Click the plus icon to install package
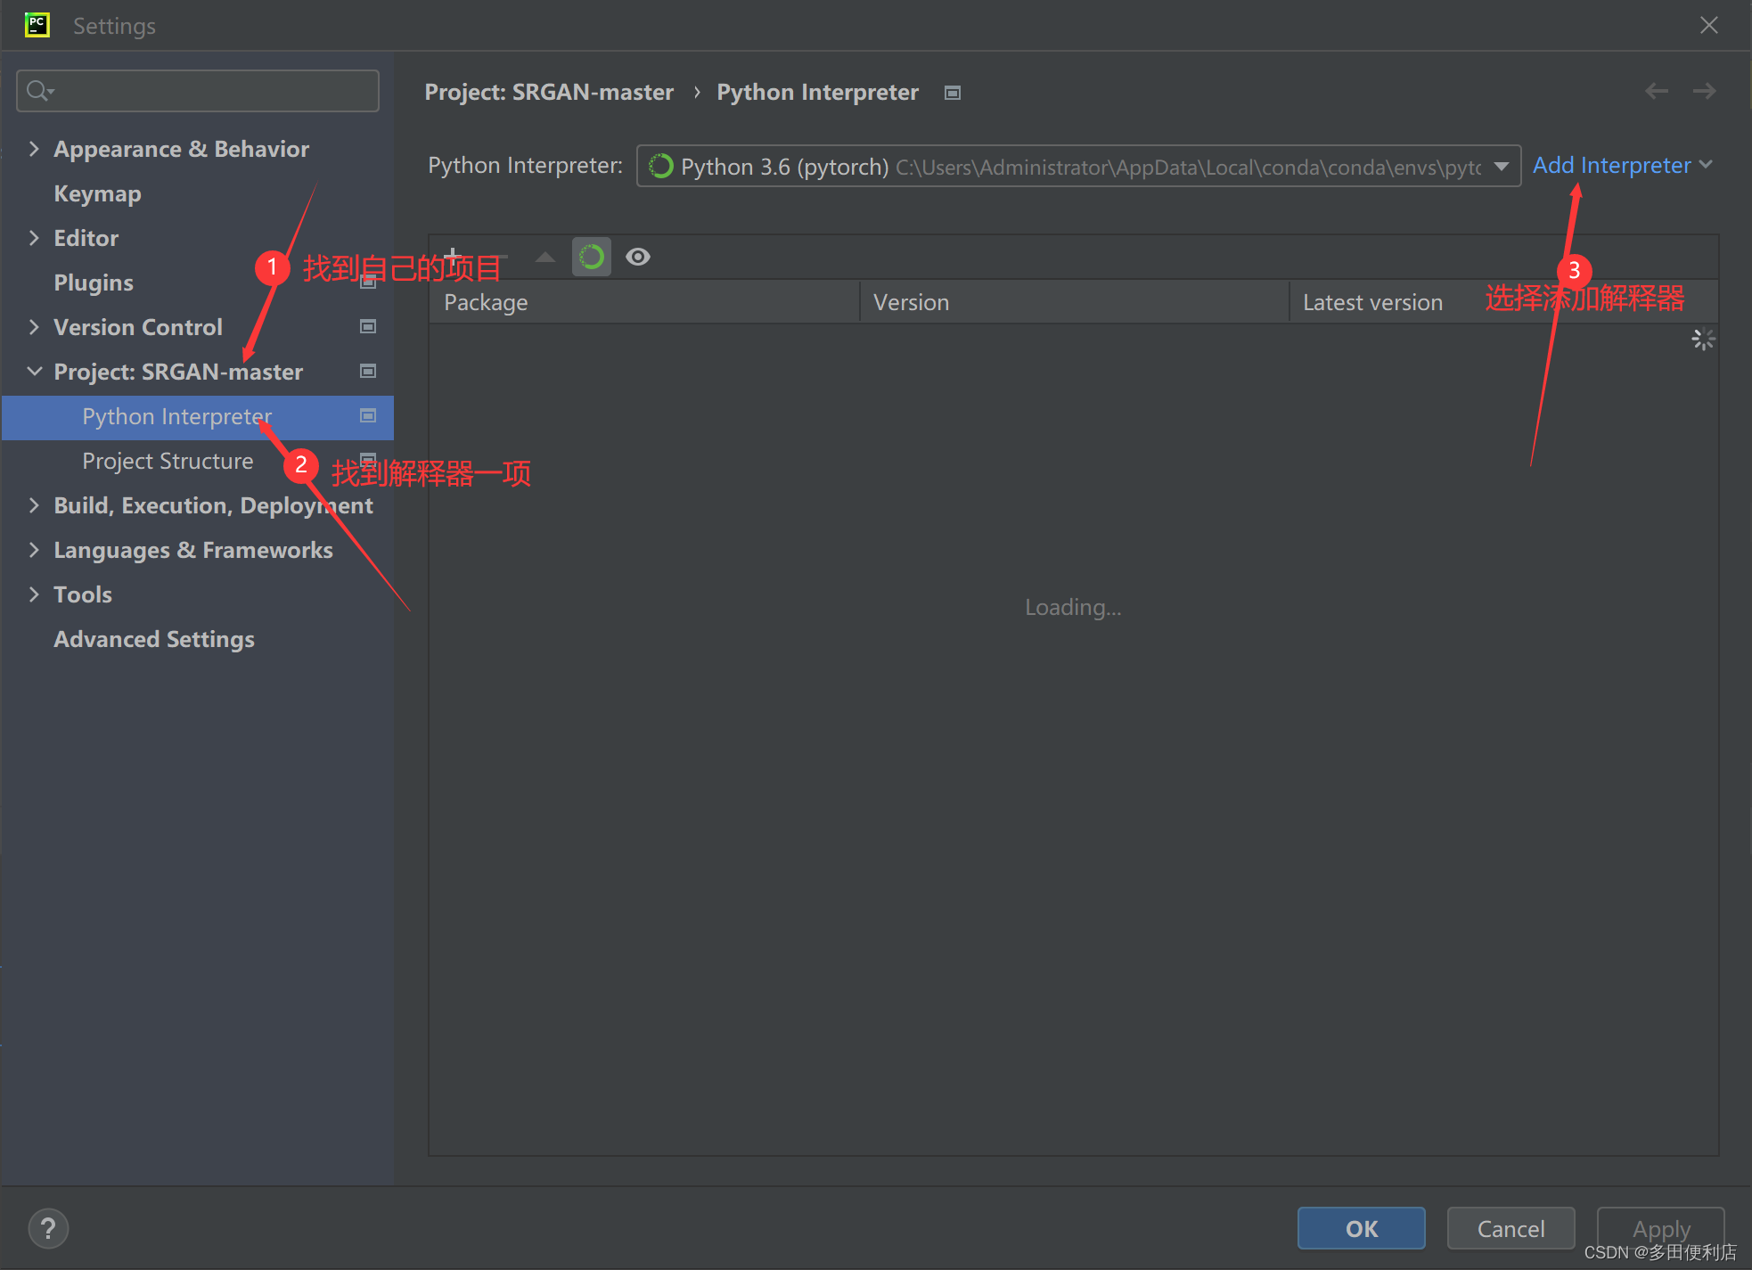This screenshot has width=1752, height=1270. pyautogui.click(x=453, y=257)
